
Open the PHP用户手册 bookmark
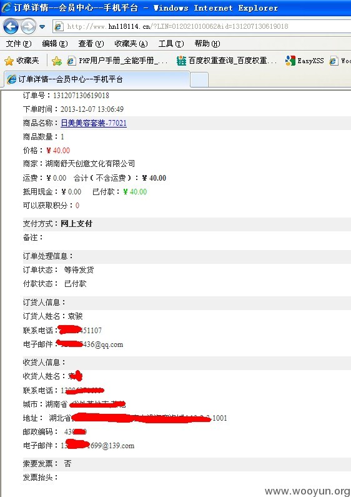(x=117, y=61)
